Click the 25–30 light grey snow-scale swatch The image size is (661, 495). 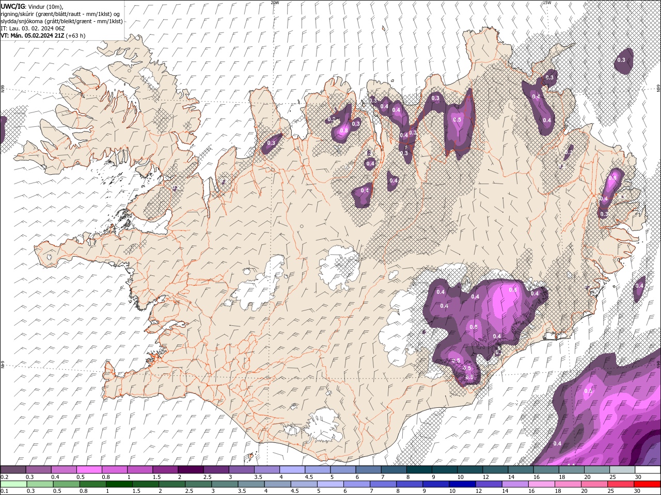coord(622,470)
